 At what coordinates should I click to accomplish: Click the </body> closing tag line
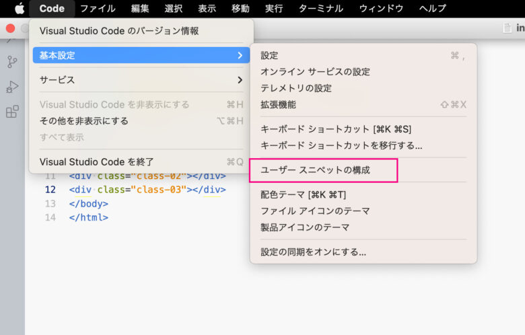89,203
